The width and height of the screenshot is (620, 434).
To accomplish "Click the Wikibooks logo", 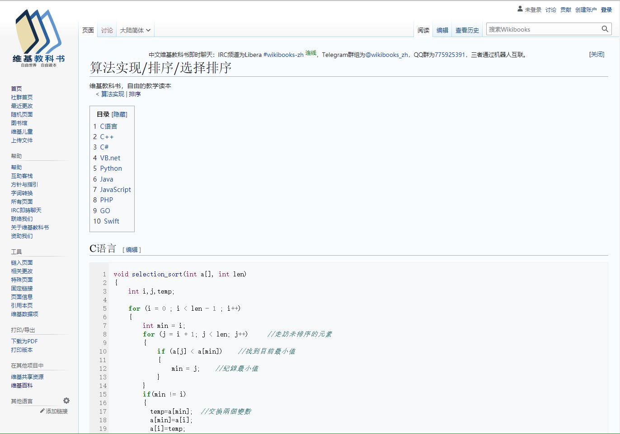I will (39, 38).
